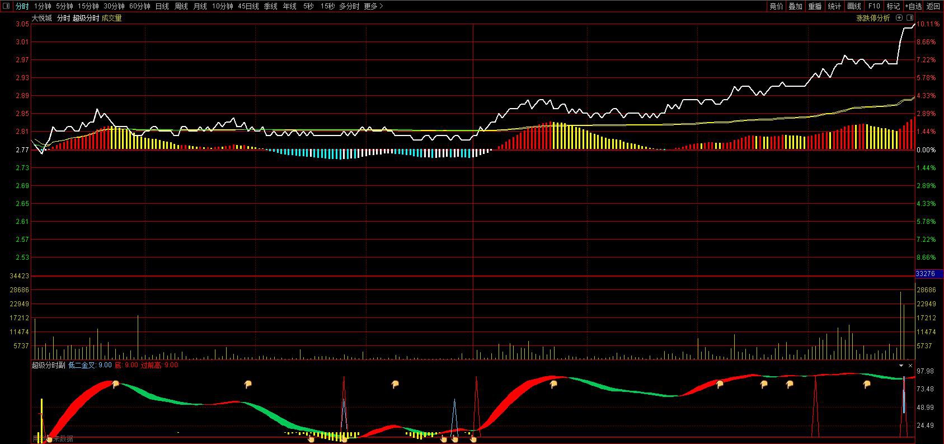
Task: Open the 季线 quarterly chart
Action: 271,6
